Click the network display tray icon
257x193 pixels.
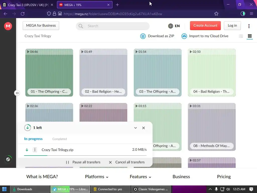pyautogui.click(x=222, y=189)
